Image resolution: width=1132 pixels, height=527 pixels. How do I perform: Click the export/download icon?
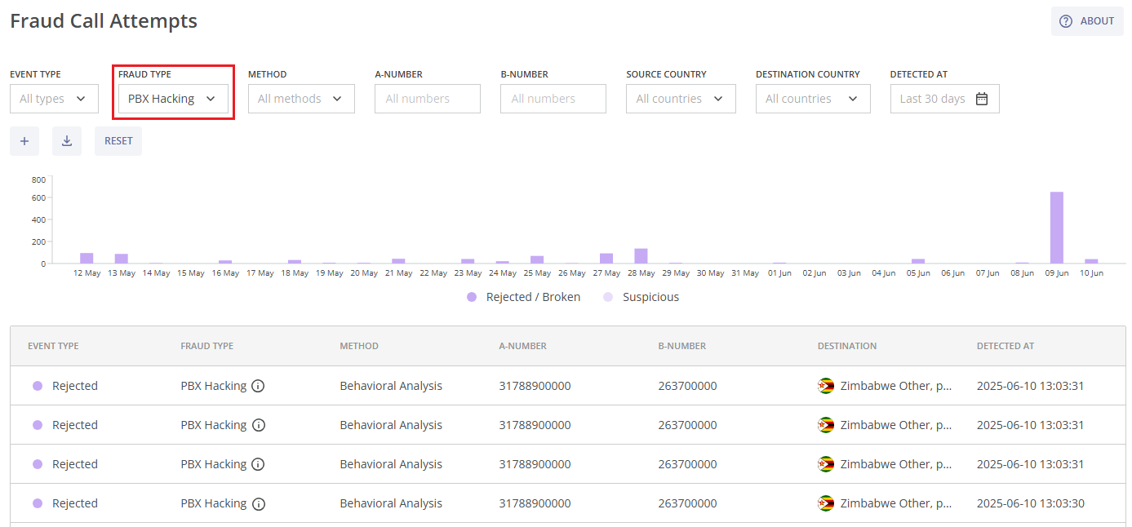click(x=66, y=140)
